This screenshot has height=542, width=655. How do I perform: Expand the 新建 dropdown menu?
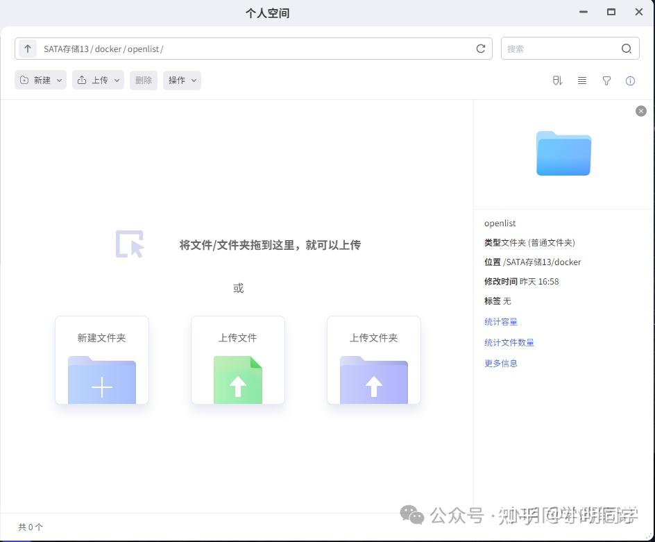[40, 80]
